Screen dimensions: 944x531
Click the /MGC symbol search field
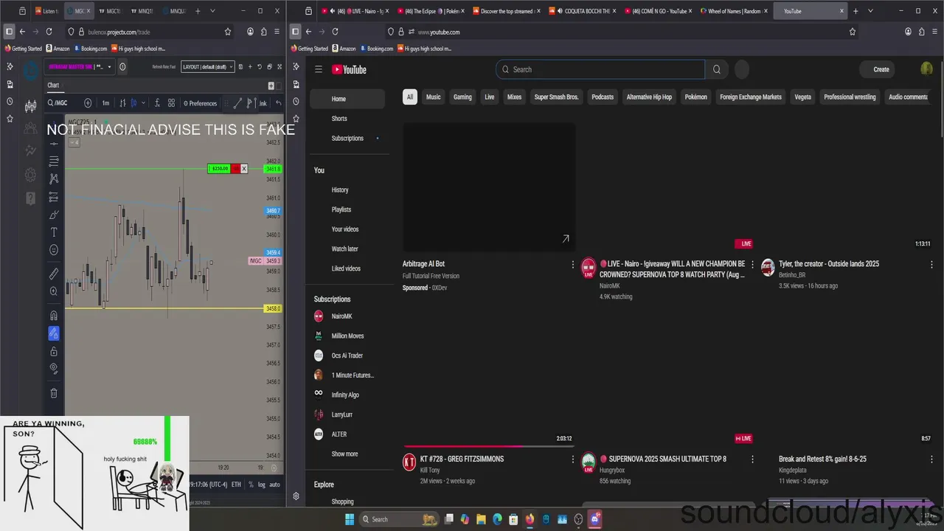point(63,103)
